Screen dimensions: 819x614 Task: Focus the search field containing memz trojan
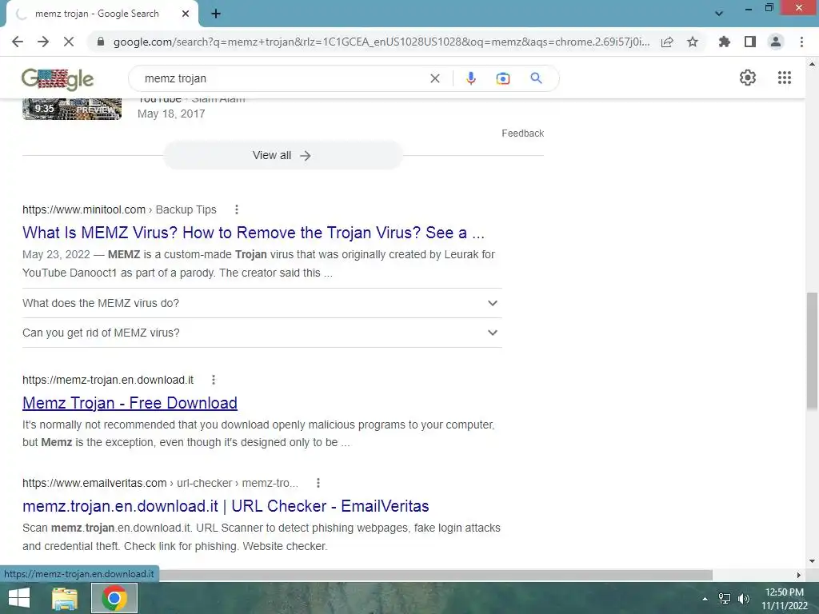tap(282, 78)
